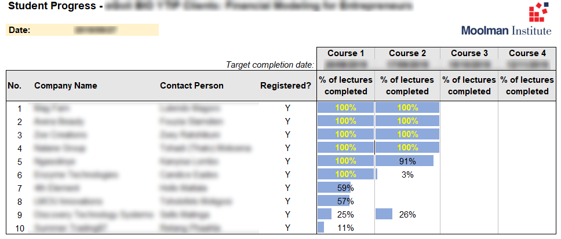Click the Course 2 column header

coord(407,53)
